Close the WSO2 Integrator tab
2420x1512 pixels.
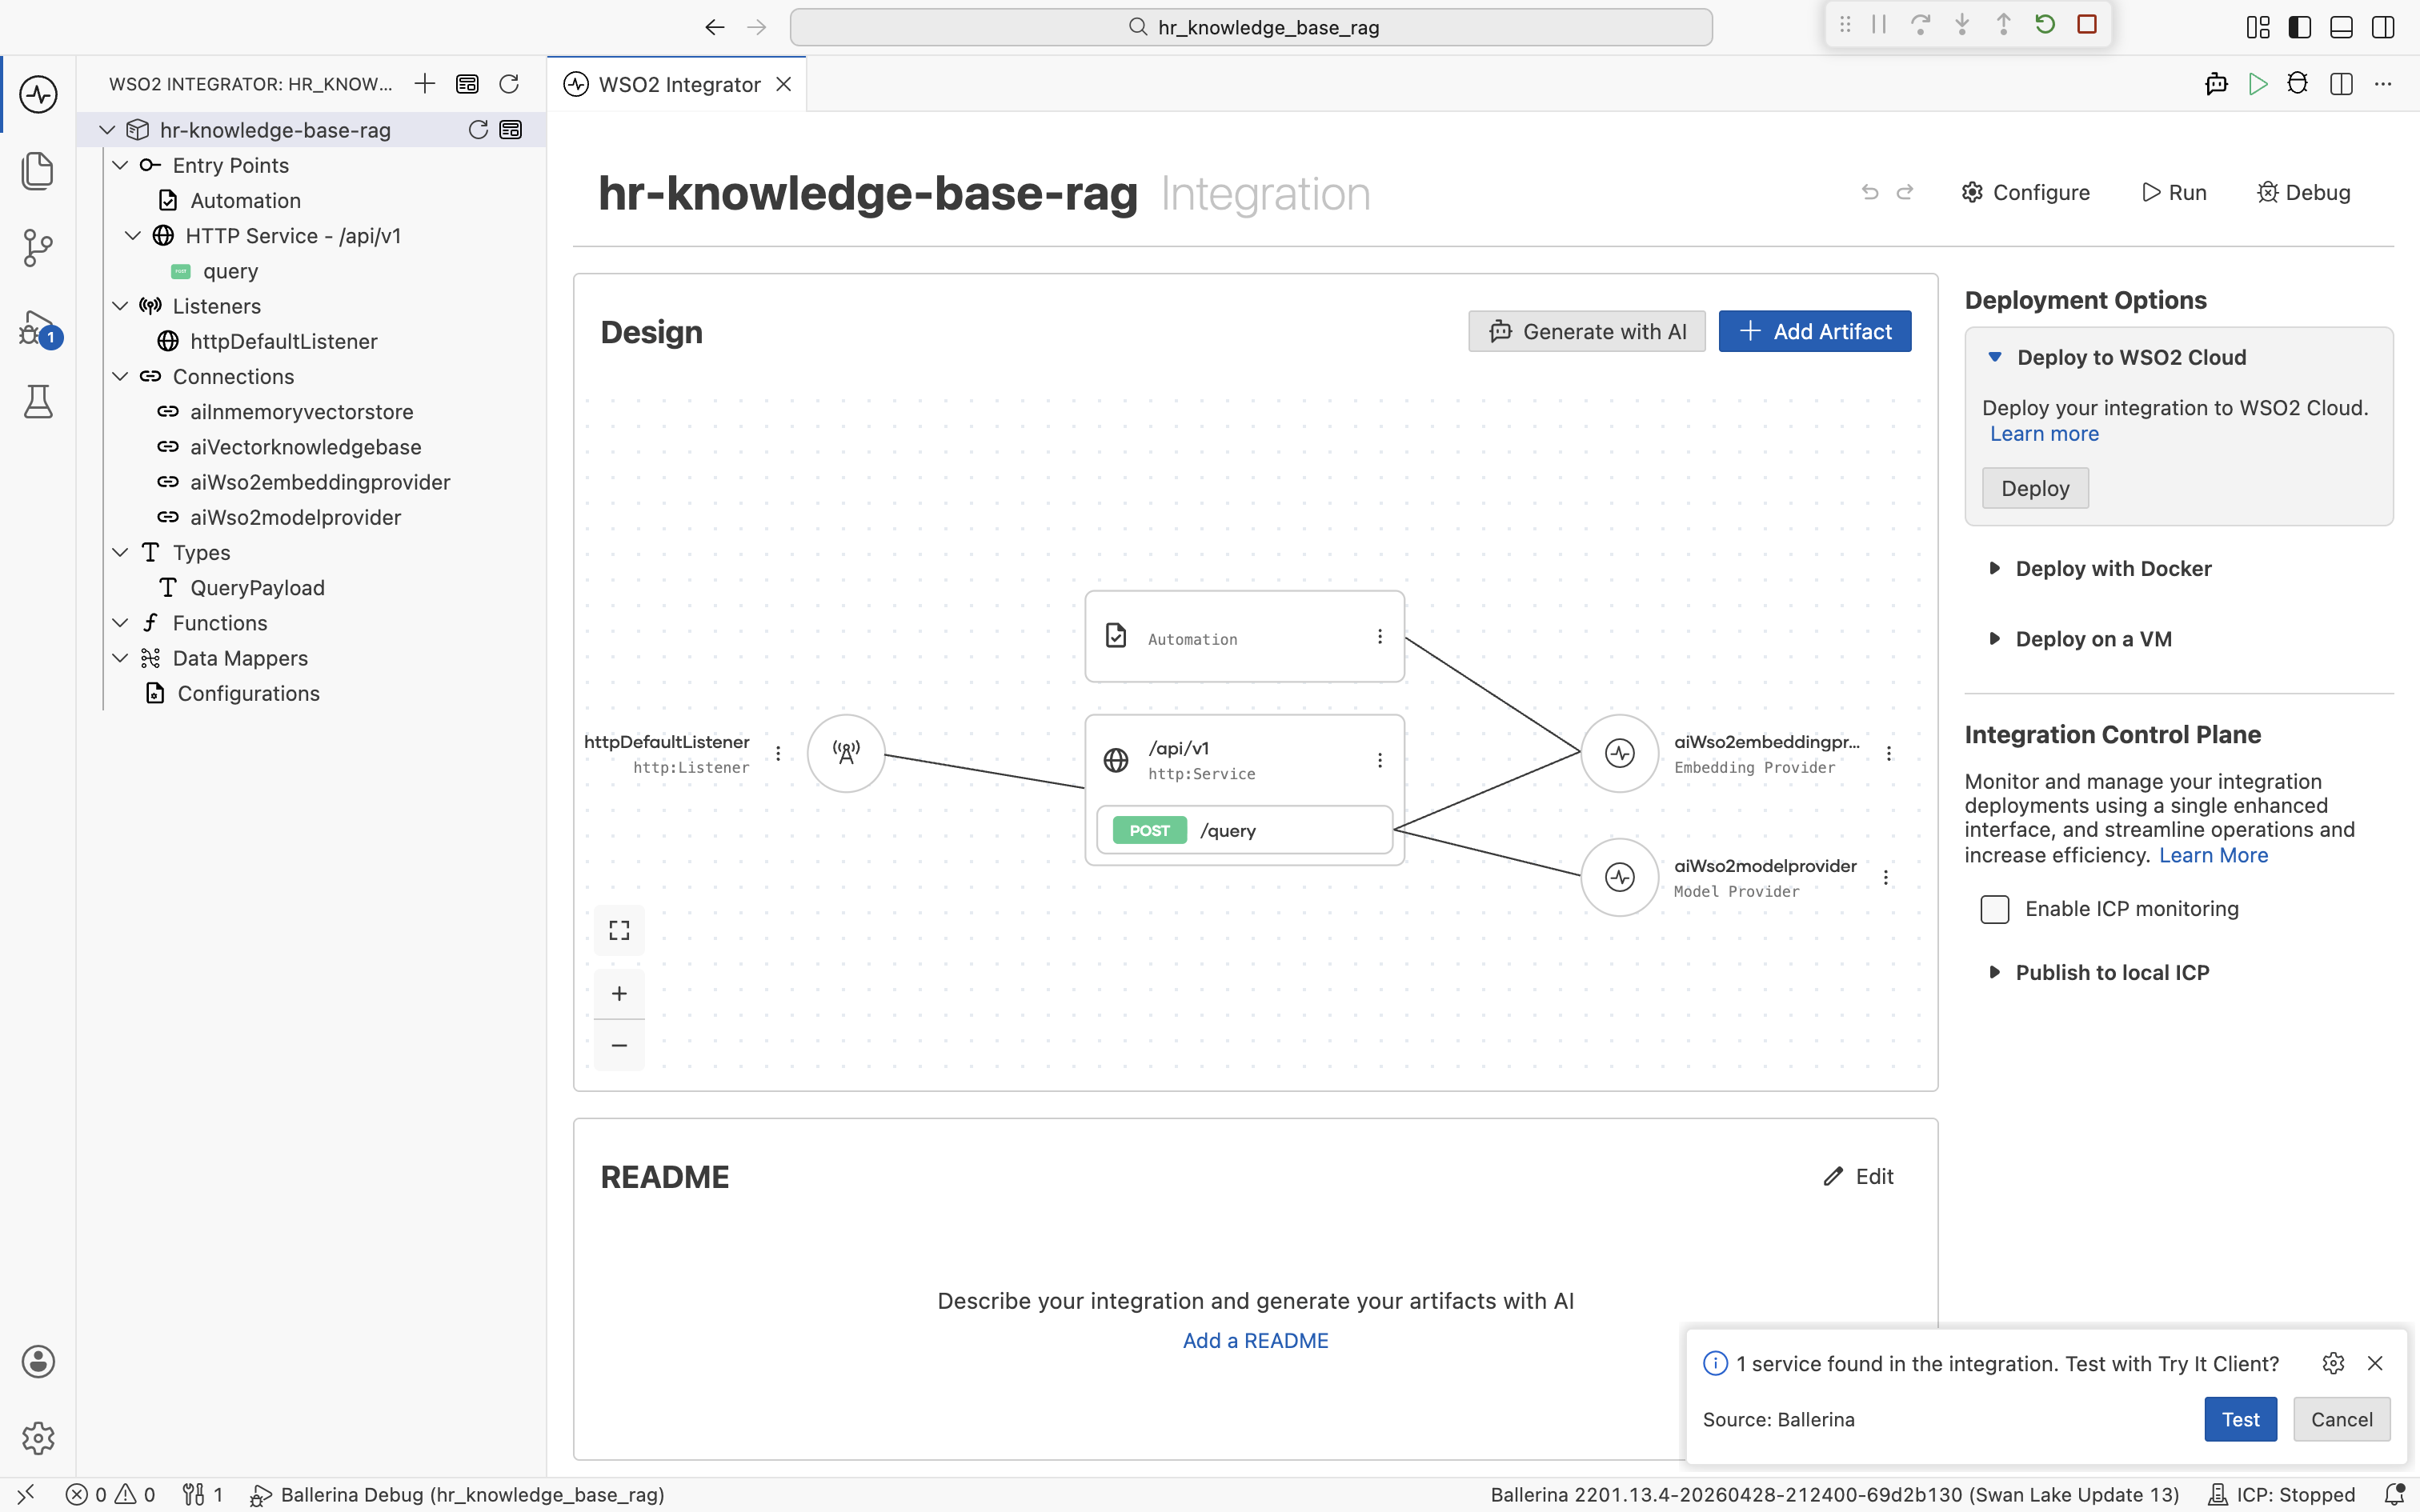[785, 85]
